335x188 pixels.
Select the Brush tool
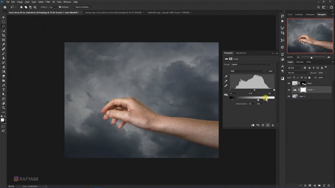3,54
